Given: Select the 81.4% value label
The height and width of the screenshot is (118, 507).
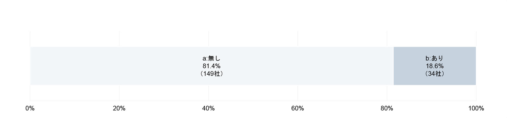Looking at the screenshot, I should [x=211, y=66].
